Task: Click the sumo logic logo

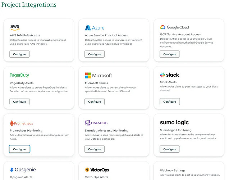Action: (174, 122)
